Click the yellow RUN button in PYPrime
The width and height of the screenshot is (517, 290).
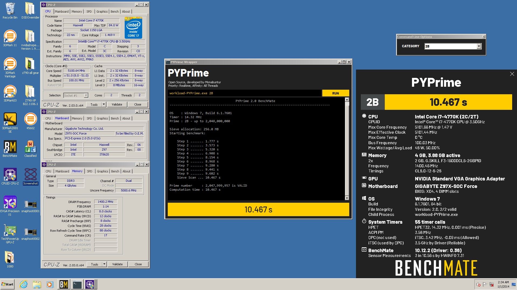[x=336, y=93]
